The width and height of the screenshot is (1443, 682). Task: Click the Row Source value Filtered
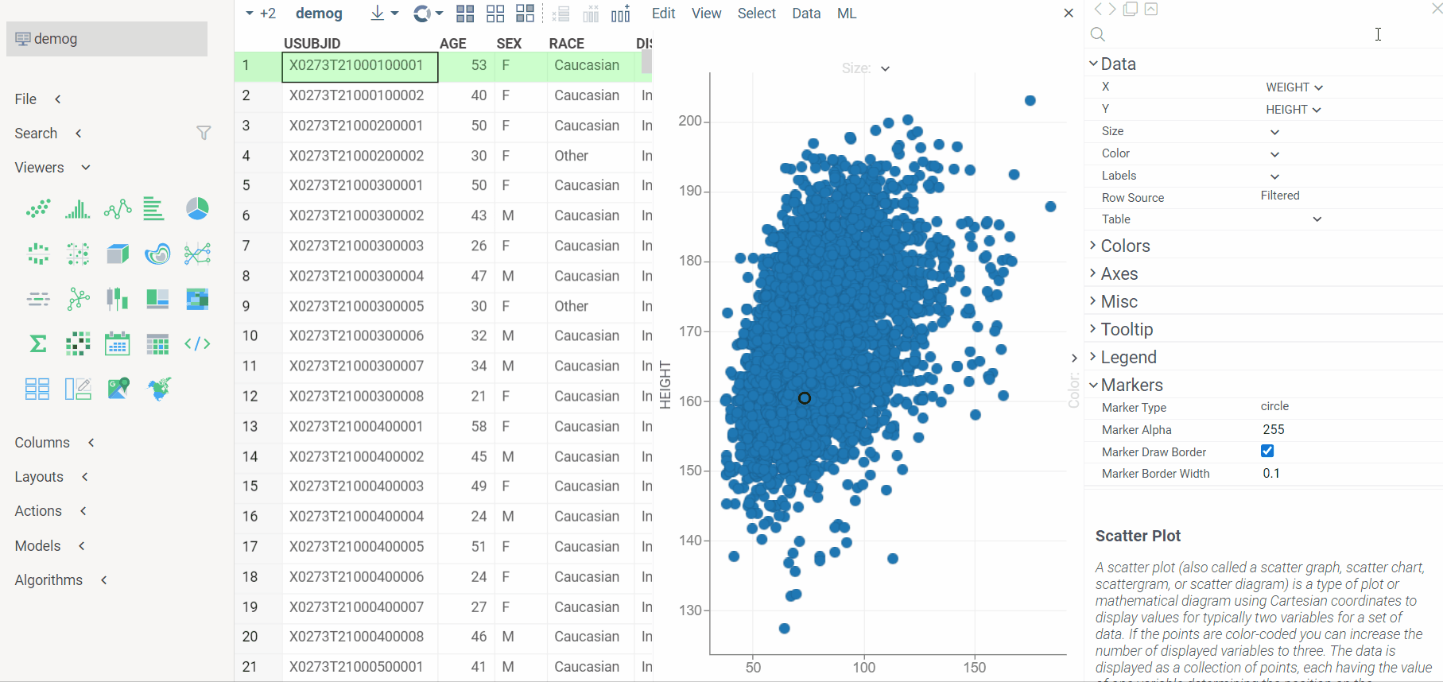coord(1280,196)
